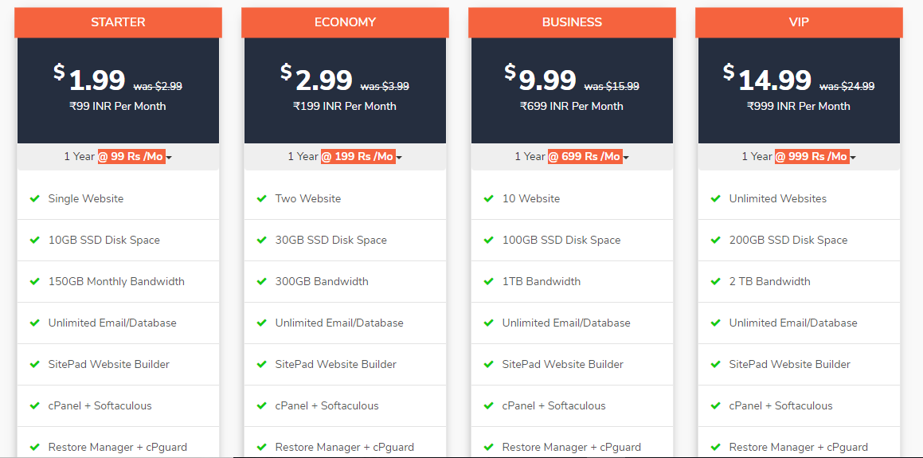Select the BUSINESS plan header
The width and height of the screenshot is (923, 458).
click(x=572, y=22)
